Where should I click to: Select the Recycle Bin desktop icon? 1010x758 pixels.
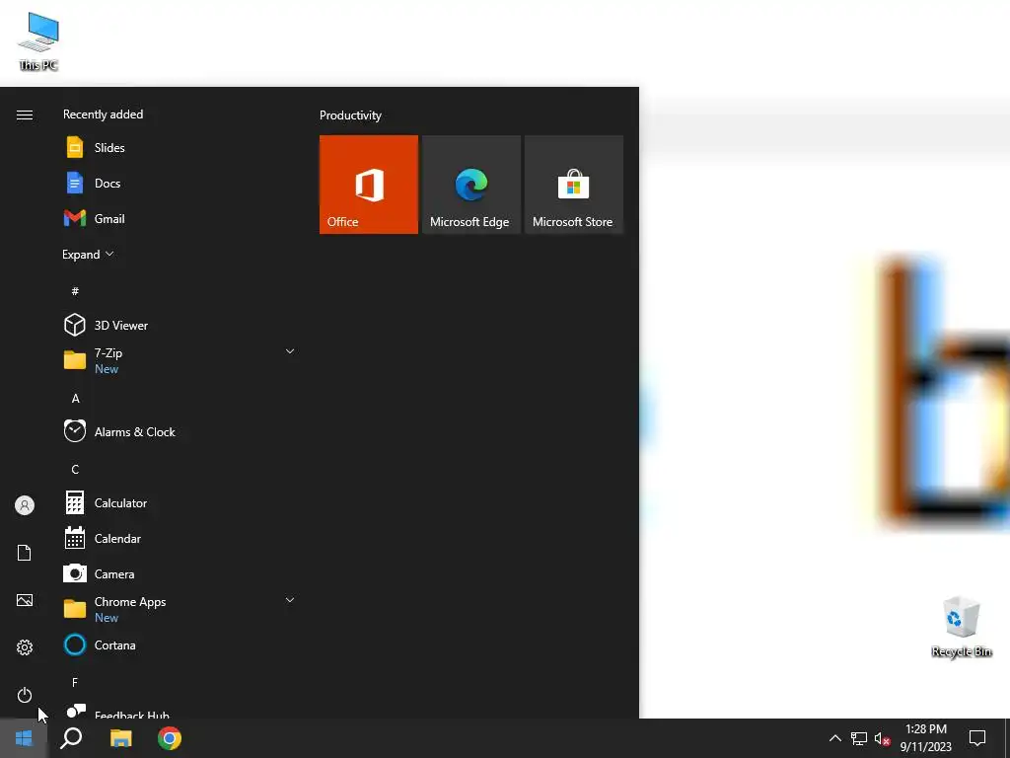click(x=961, y=627)
